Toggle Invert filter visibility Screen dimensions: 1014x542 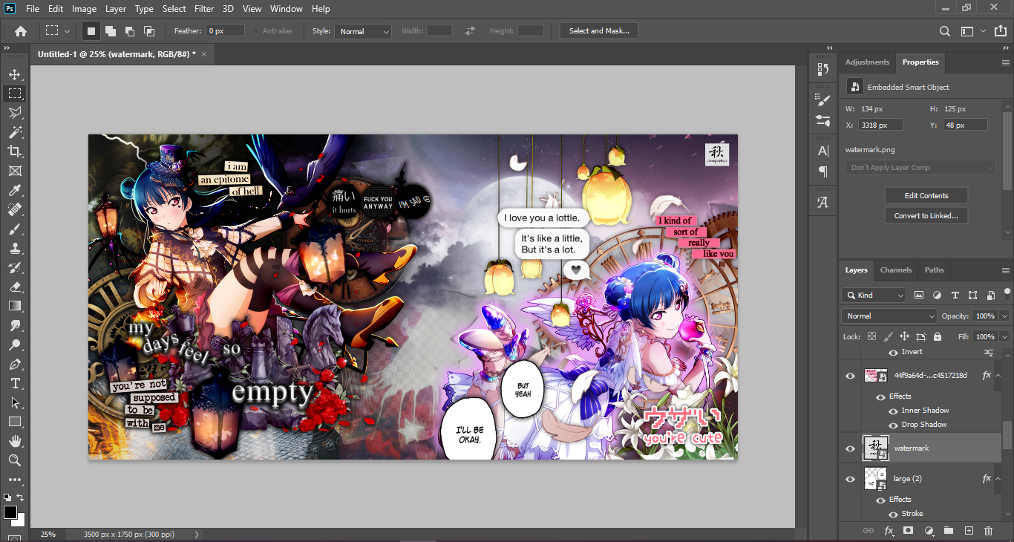coord(894,352)
